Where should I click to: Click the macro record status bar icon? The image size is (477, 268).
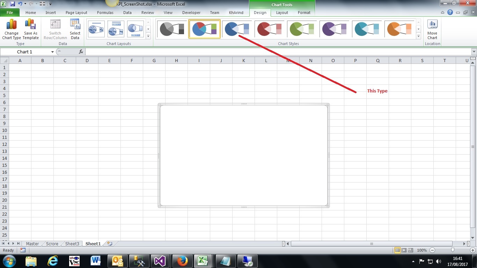point(23,250)
